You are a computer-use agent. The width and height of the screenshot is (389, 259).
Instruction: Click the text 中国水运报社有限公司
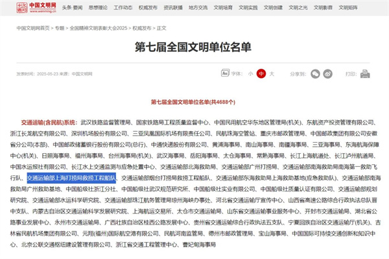[x=38, y=167]
